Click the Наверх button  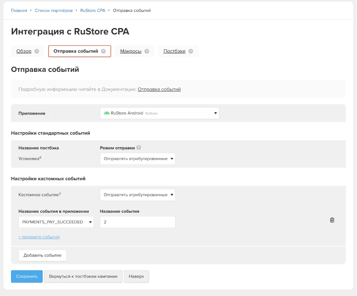pos(136,276)
